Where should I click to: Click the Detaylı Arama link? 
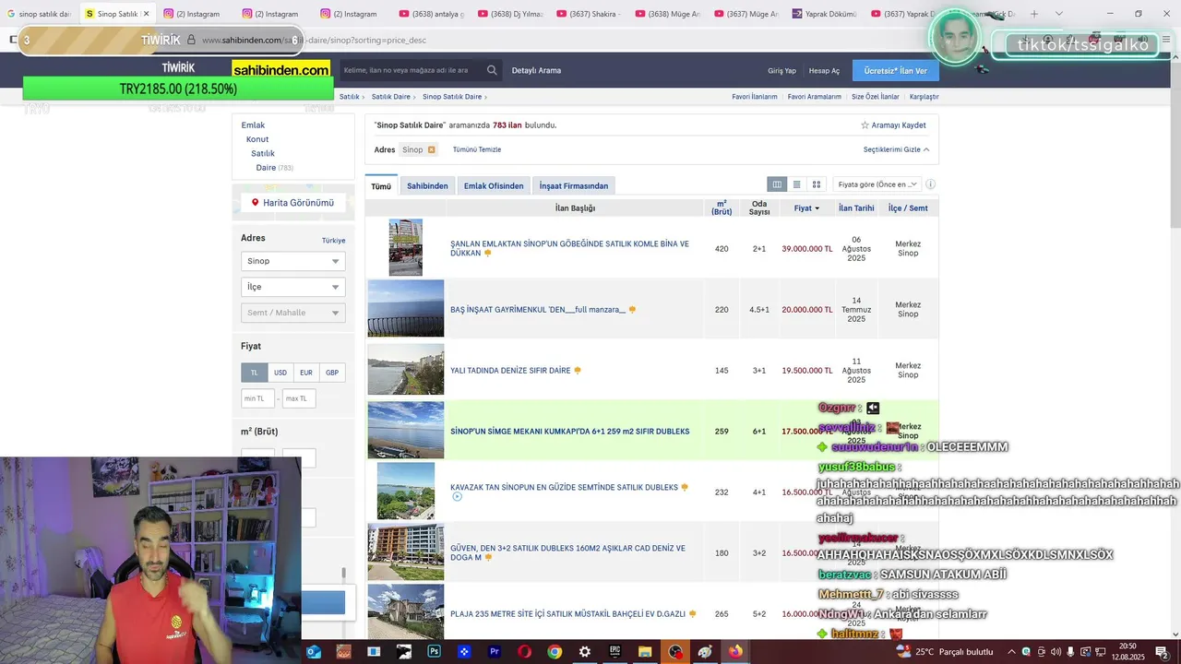pyautogui.click(x=536, y=71)
